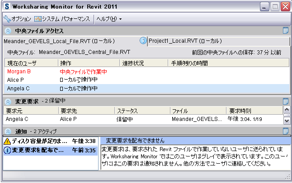Sort by 操作 column header
This screenshot has width=292, height=183.
coord(89,63)
